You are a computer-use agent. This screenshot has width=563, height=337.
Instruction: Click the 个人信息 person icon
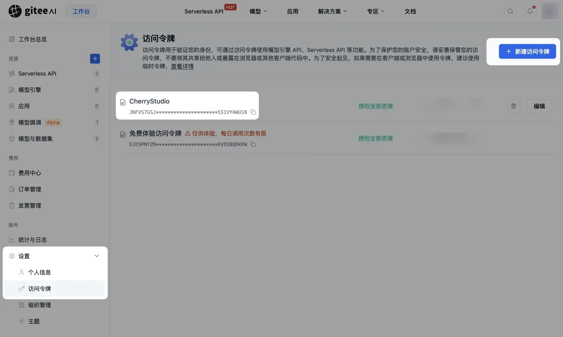point(22,272)
